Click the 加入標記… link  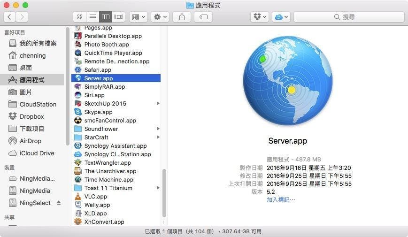[281, 200]
